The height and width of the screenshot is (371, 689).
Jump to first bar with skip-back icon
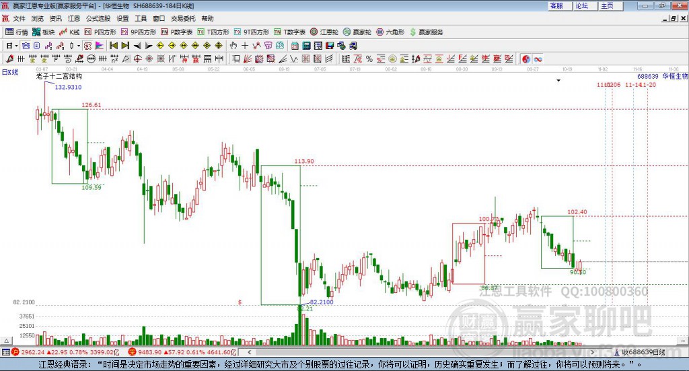tap(113, 46)
